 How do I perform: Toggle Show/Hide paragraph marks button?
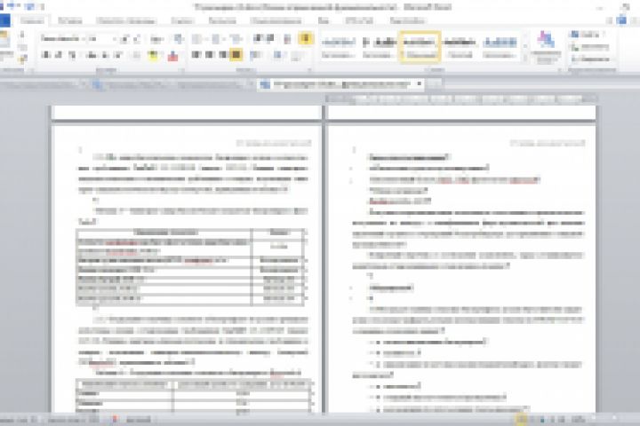pyautogui.click(x=305, y=39)
